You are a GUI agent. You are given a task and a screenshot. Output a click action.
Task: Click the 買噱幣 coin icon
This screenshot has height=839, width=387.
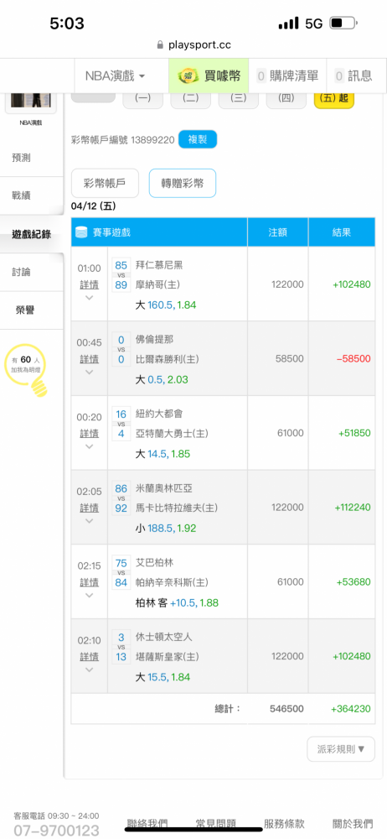tap(188, 76)
